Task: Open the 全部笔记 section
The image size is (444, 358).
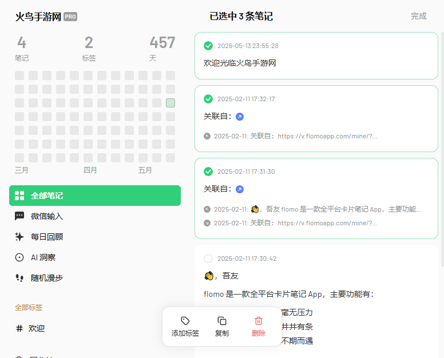Action: click(95, 196)
